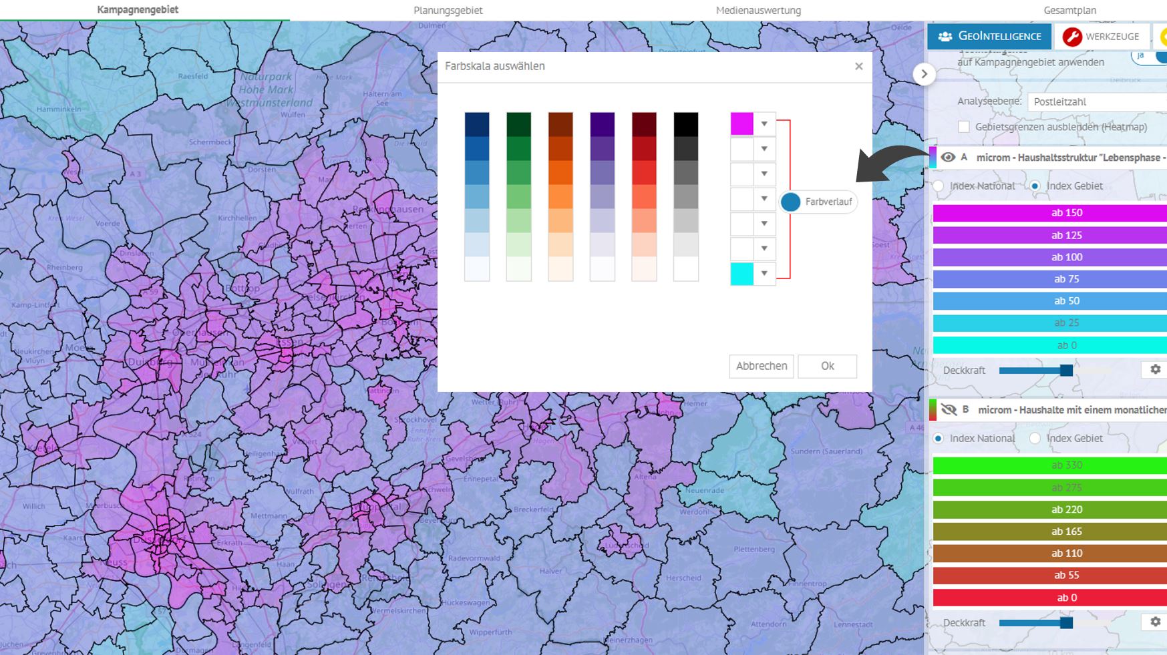Select Index Gebiet for layer A
The height and width of the screenshot is (655, 1167).
[1035, 186]
